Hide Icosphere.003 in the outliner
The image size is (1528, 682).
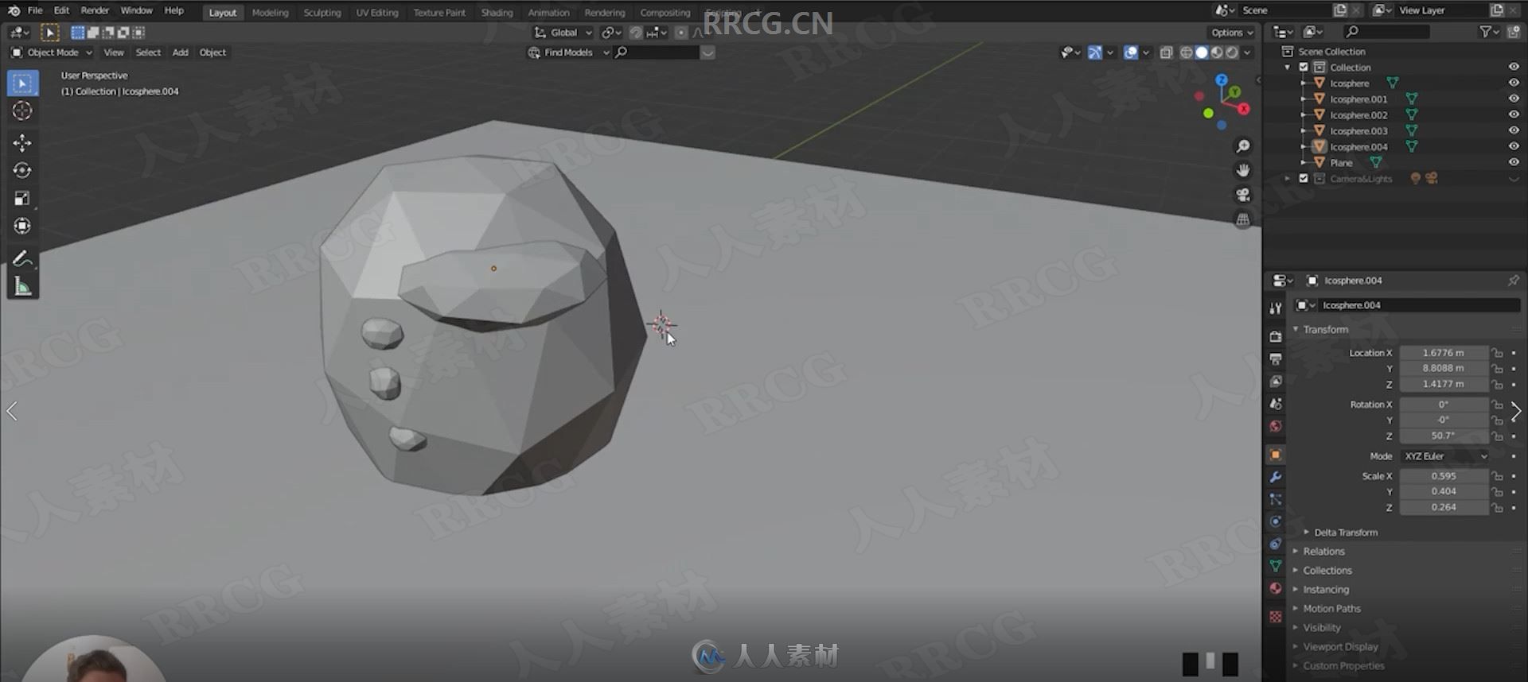click(x=1513, y=131)
